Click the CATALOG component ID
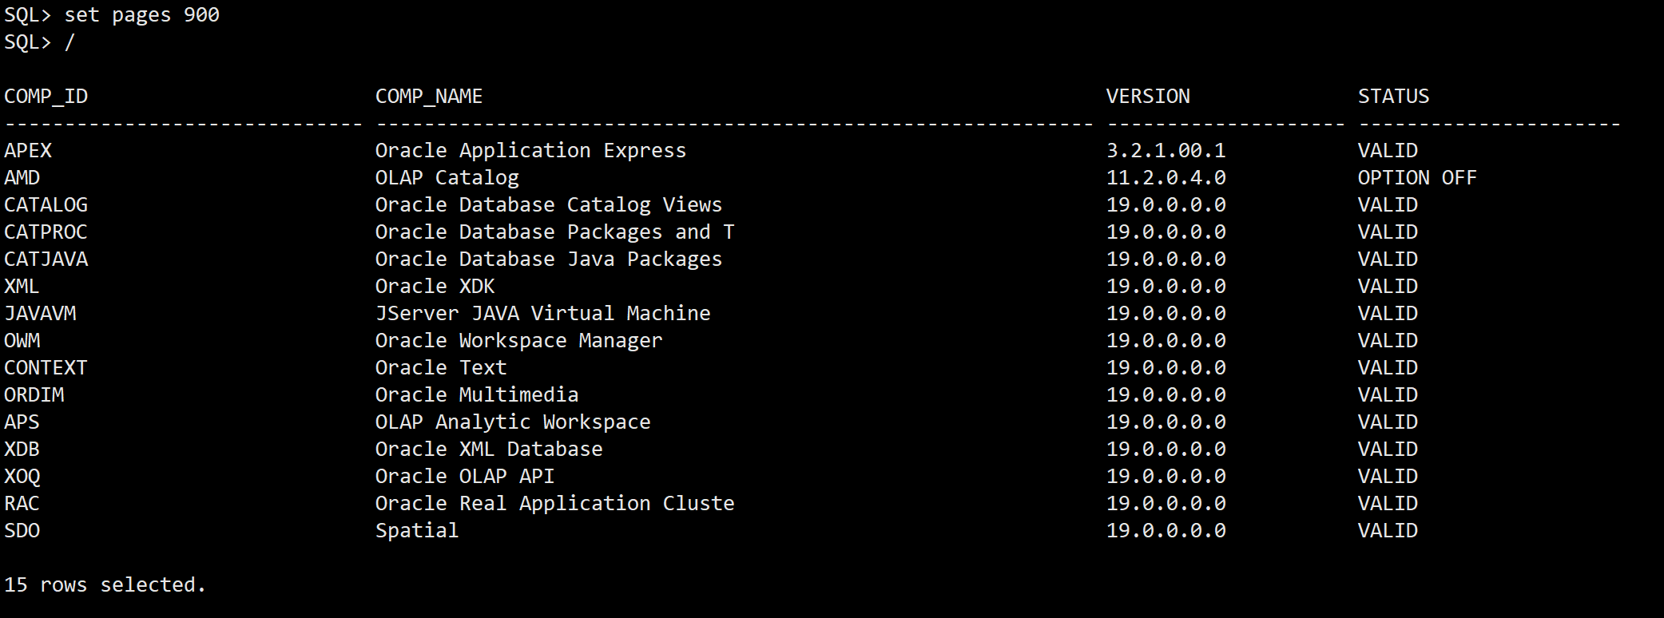This screenshot has height=618, width=1664. point(46,205)
